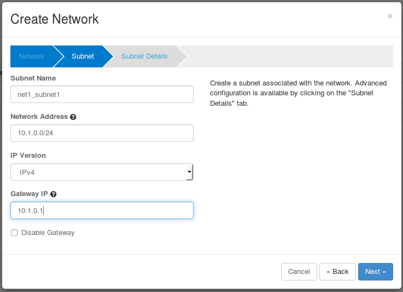This screenshot has height=292, width=403.
Task: Click the IPv4 dropdown arrow
Action: (189, 172)
